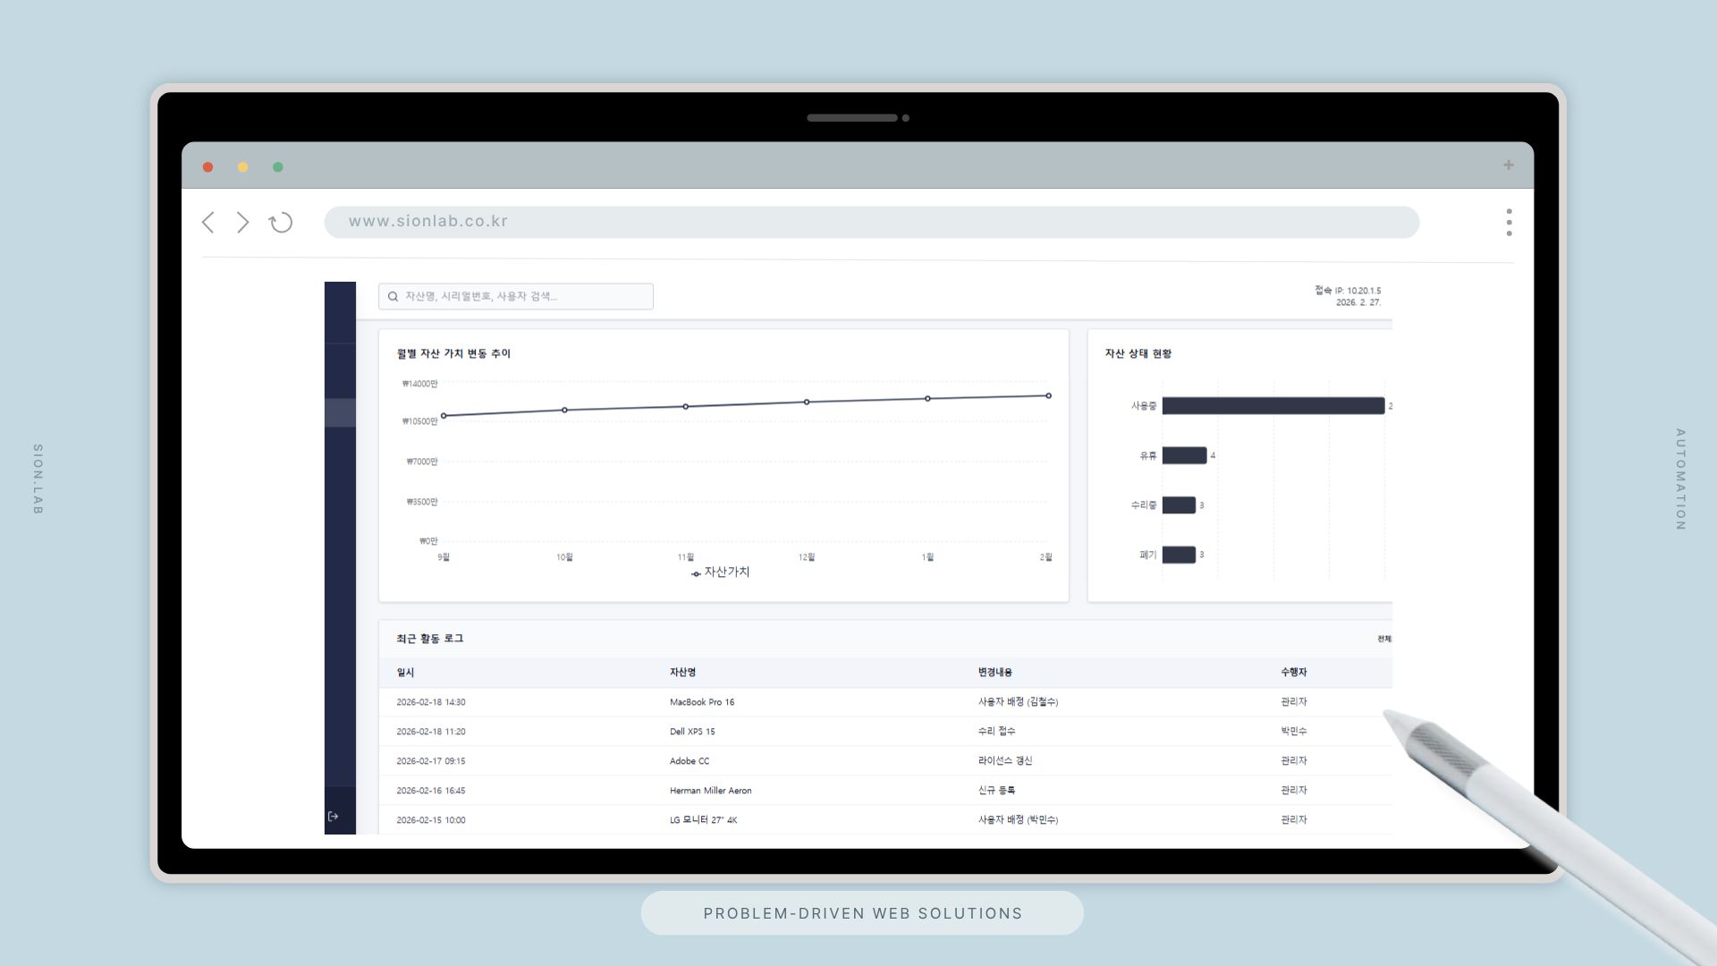Click the 일시 column header

tap(405, 673)
